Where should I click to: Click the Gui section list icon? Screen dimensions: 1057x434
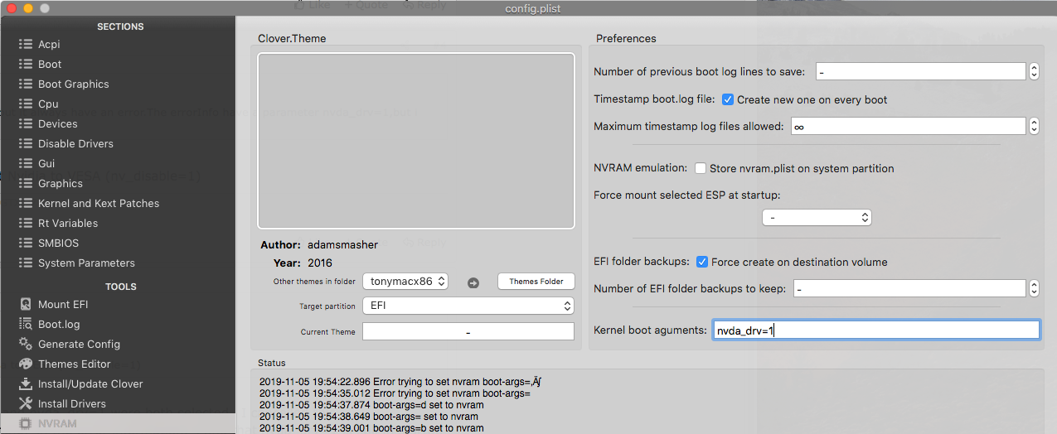[x=25, y=163]
